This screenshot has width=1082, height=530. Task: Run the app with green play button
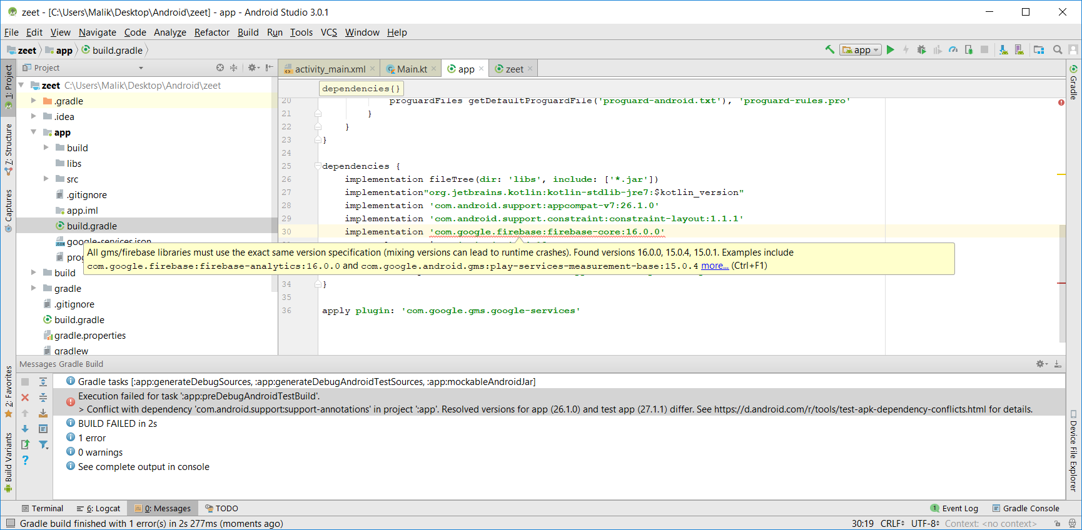coord(891,50)
